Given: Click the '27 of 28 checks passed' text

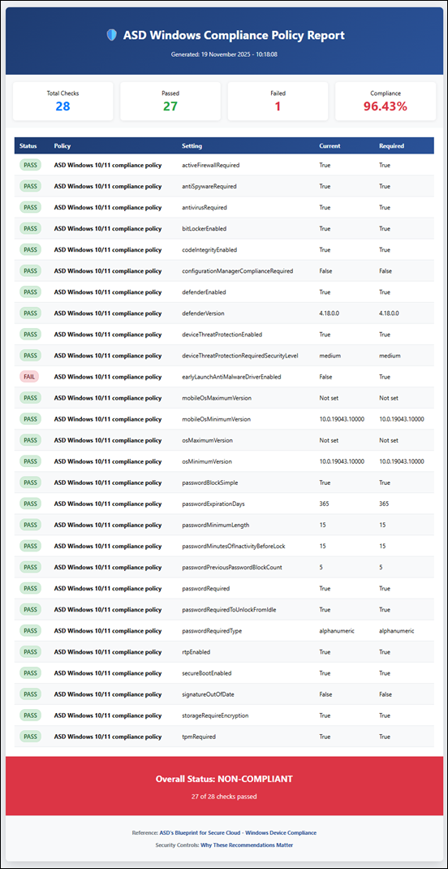Looking at the screenshot, I should pos(224,797).
